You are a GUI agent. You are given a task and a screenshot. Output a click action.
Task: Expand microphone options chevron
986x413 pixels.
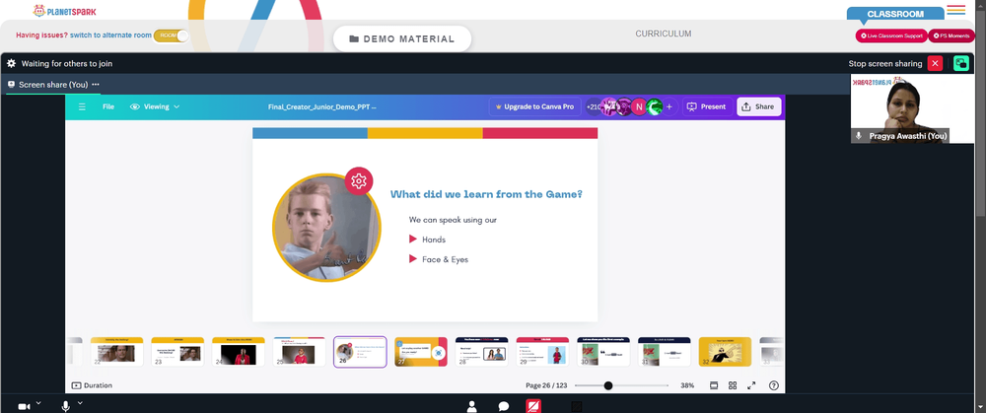(80, 402)
